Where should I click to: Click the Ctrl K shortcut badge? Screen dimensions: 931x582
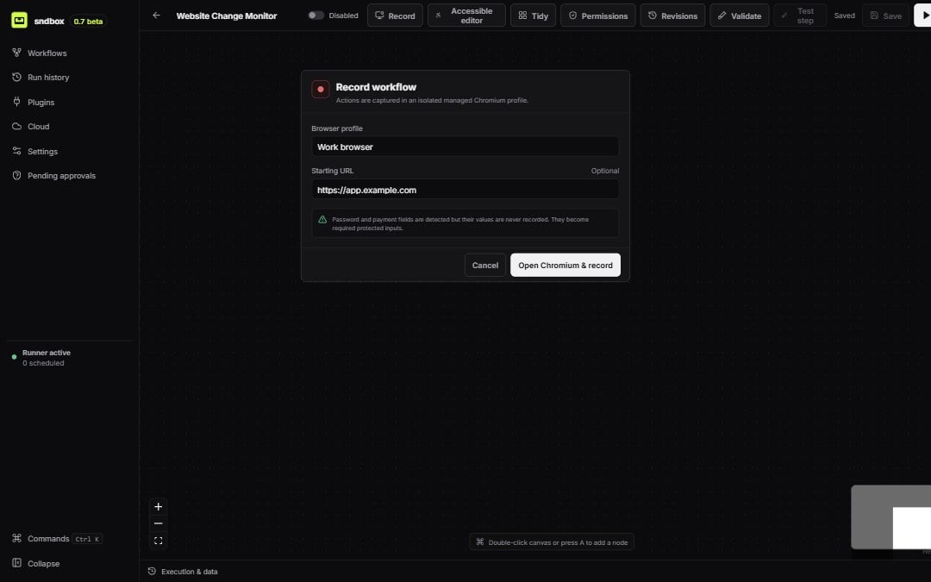click(x=87, y=539)
